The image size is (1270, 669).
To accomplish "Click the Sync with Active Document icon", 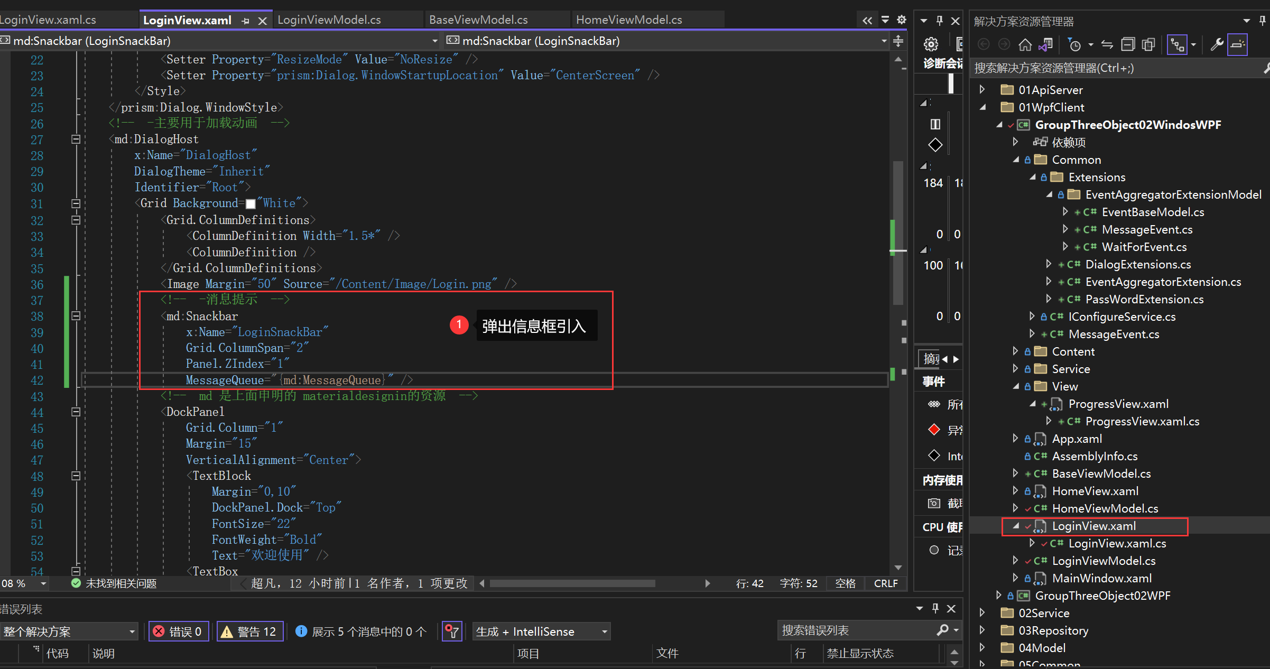I will coord(1107,45).
